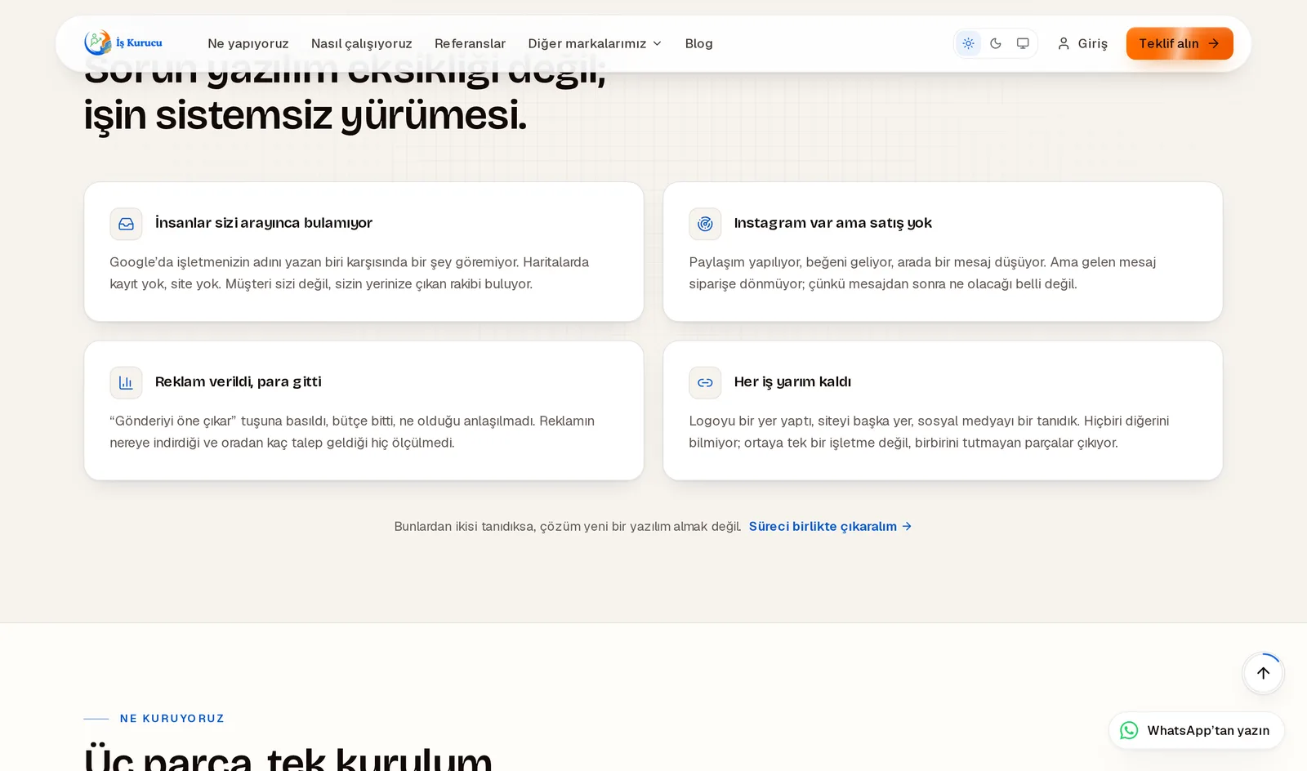The image size is (1307, 771).
Task: Open the Ne yapıyoruz menu item
Action: (248, 43)
